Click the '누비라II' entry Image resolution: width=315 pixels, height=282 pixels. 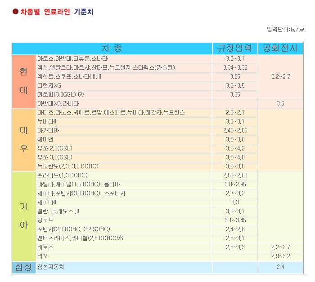tap(47, 122)
